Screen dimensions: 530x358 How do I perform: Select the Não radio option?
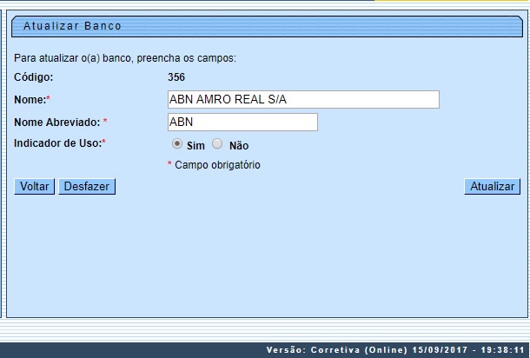coord(217,143)
